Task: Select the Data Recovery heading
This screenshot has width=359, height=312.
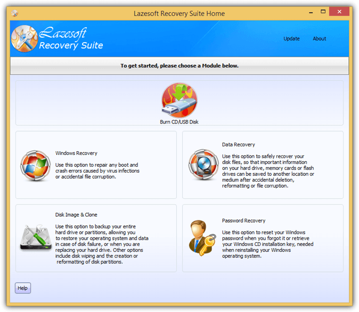Action: point(238,145)
